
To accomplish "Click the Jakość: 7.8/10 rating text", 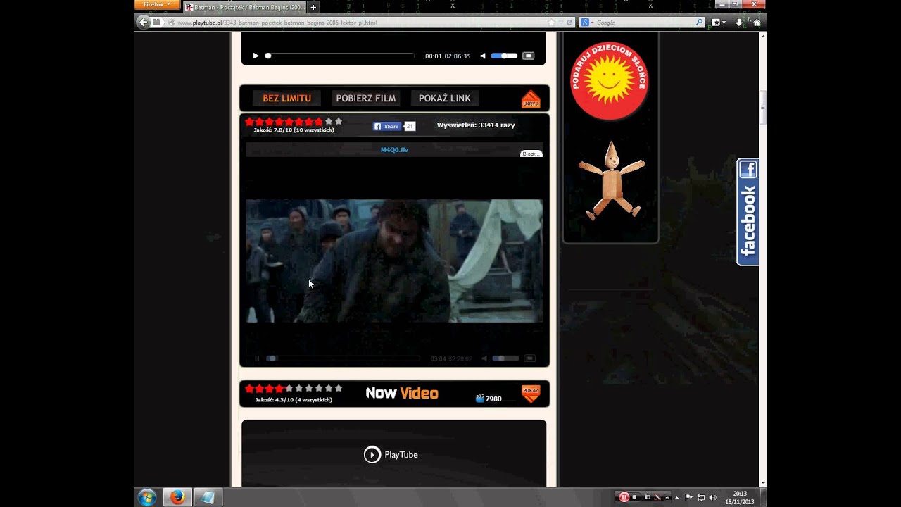I will coord(294,130).
